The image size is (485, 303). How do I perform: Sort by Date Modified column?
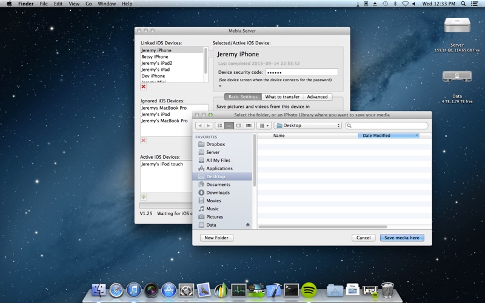[x=389, y=135]
